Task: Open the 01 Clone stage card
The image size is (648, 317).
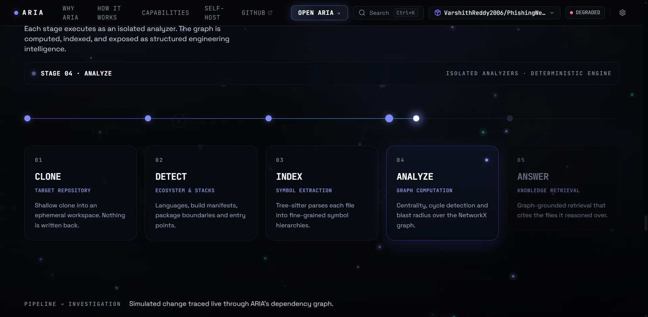Action: pos(80,193)
